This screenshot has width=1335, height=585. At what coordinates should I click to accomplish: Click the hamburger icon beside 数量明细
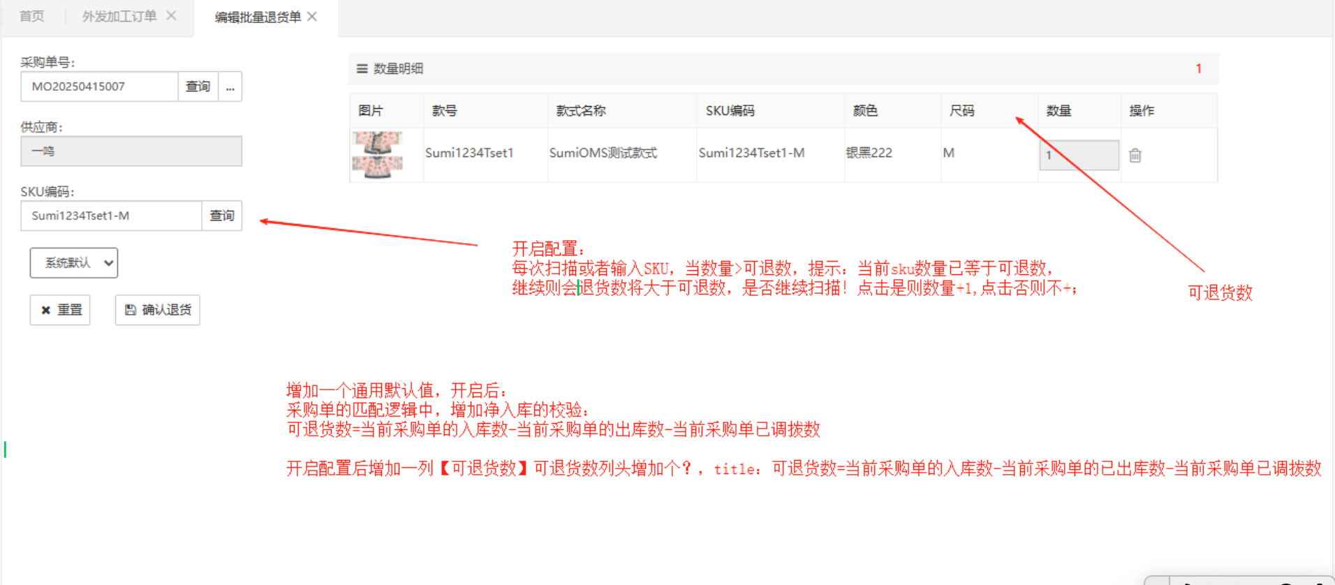click(x=362, y=68)
